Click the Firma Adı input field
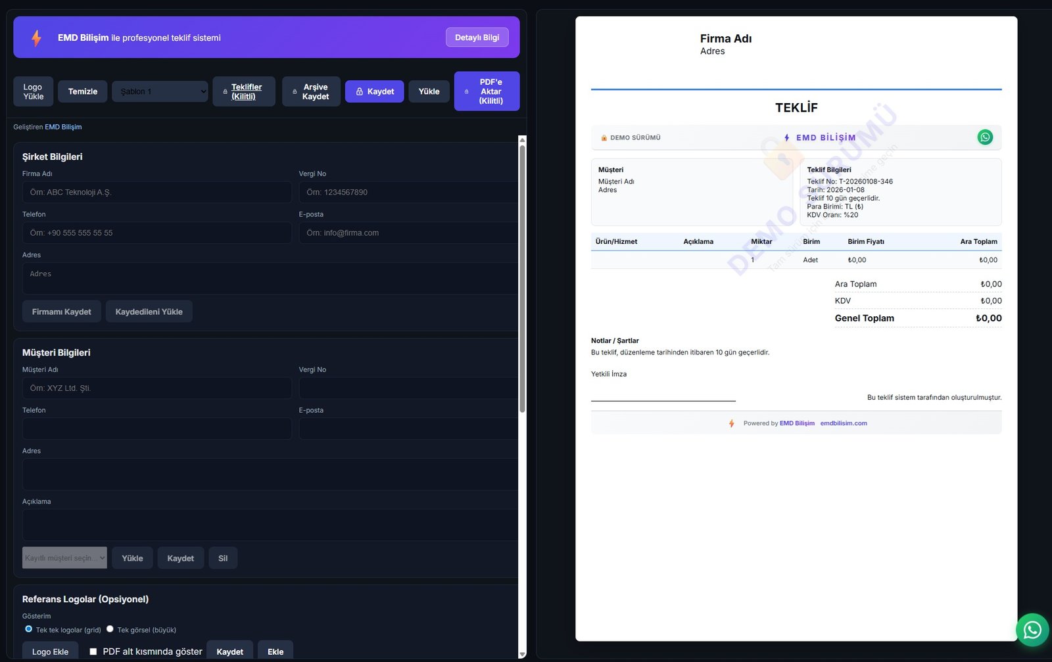Image resolution: width=1052 pixels, height=662 pixels. (156, 192)
